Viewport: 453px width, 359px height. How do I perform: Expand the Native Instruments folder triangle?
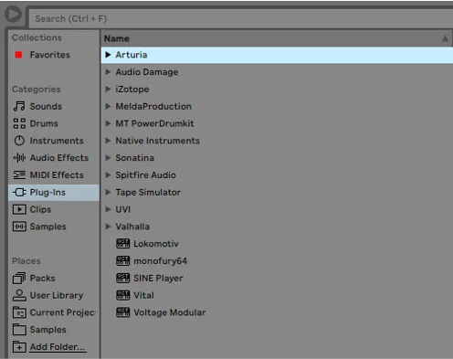tap(108, 141)
